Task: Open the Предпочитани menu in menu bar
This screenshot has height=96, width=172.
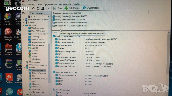Action: (x=50, y=5)
